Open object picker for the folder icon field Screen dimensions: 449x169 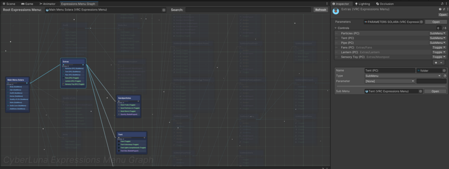point(444,70)
